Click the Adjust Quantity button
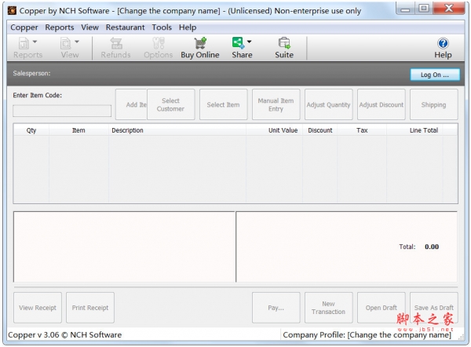This screenshot has height=347, width=471. pos(328,104)
